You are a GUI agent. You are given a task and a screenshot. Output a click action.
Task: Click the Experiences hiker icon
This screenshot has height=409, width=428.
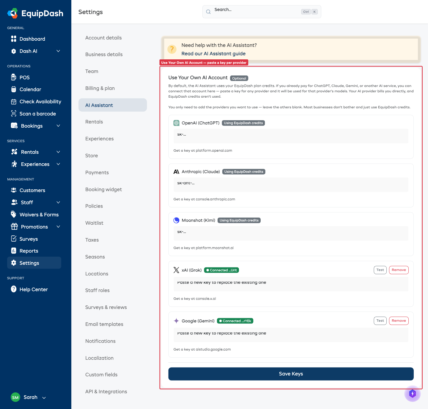[14, 164]
